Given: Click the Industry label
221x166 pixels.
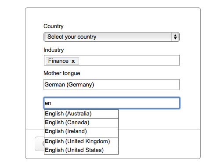Looking at the screenshot, I should tap(54, 50).
